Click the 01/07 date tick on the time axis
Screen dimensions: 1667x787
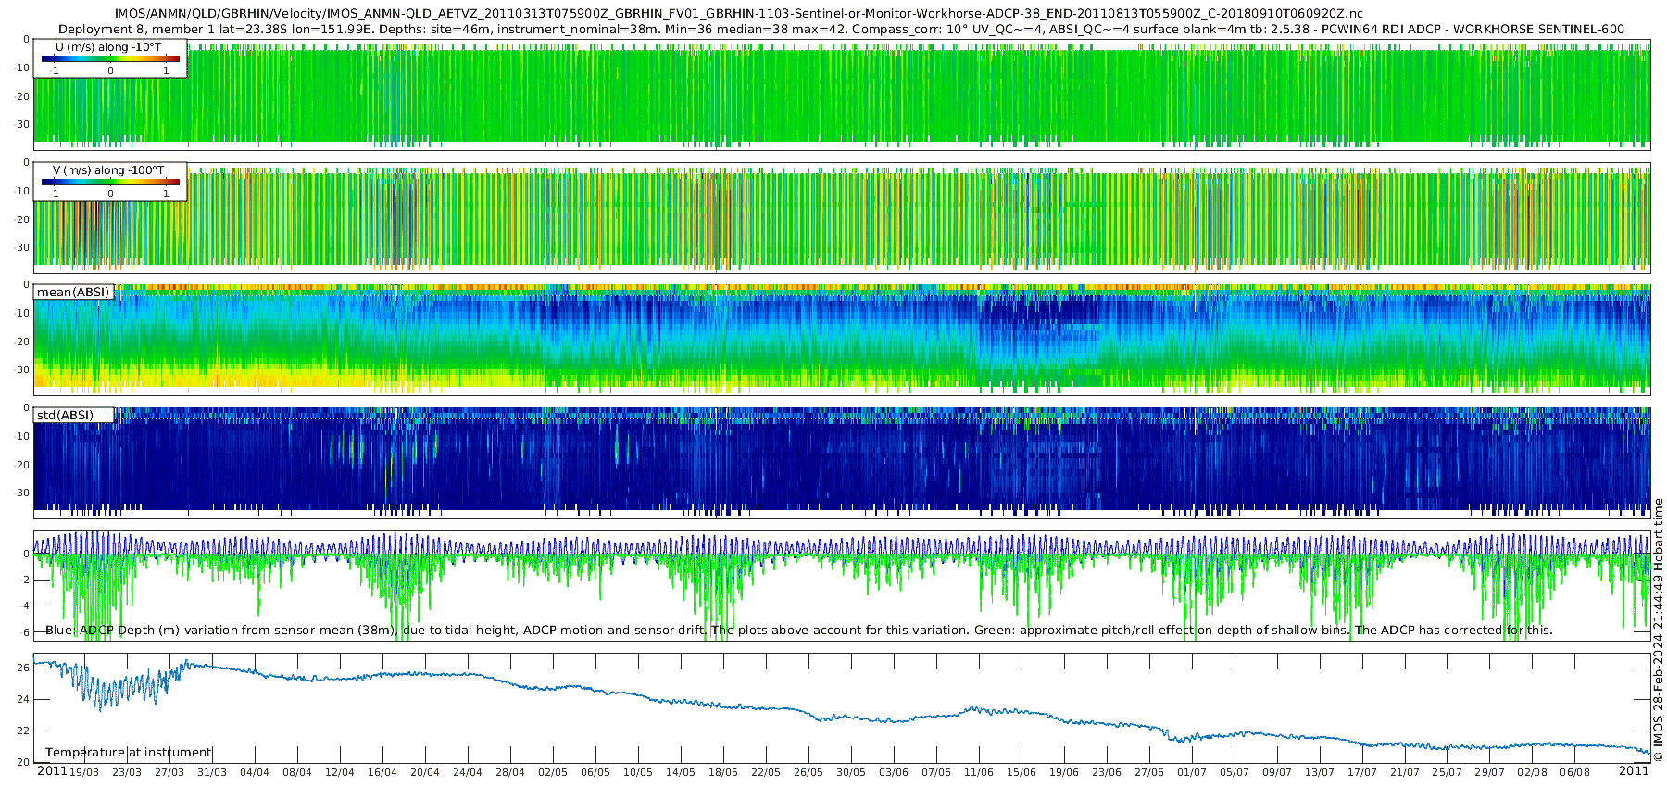click(x=1192, y=772)
